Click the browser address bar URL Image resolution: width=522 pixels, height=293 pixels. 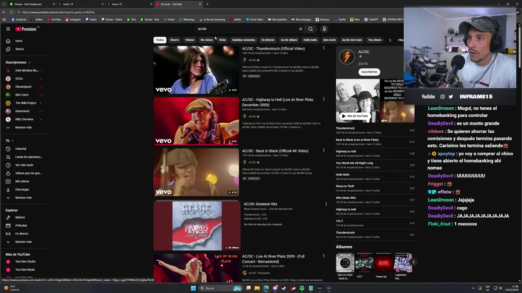click(x=58, y=12)
